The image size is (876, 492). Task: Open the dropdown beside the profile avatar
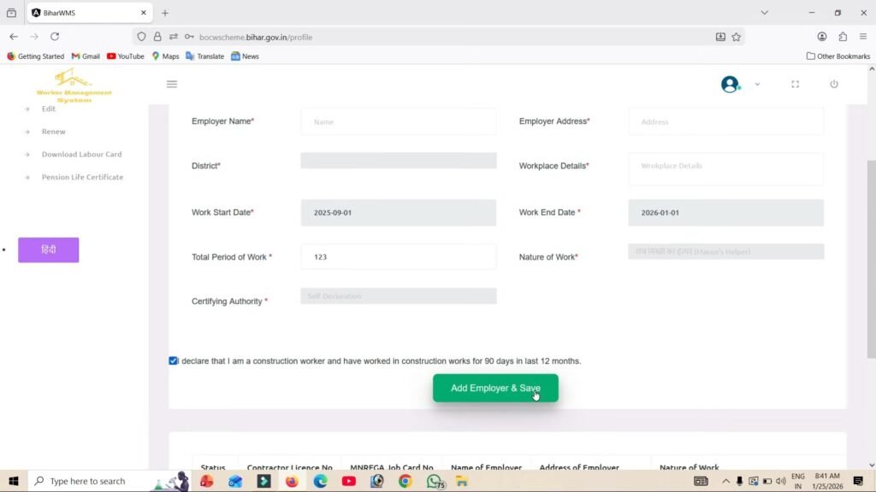756,84
